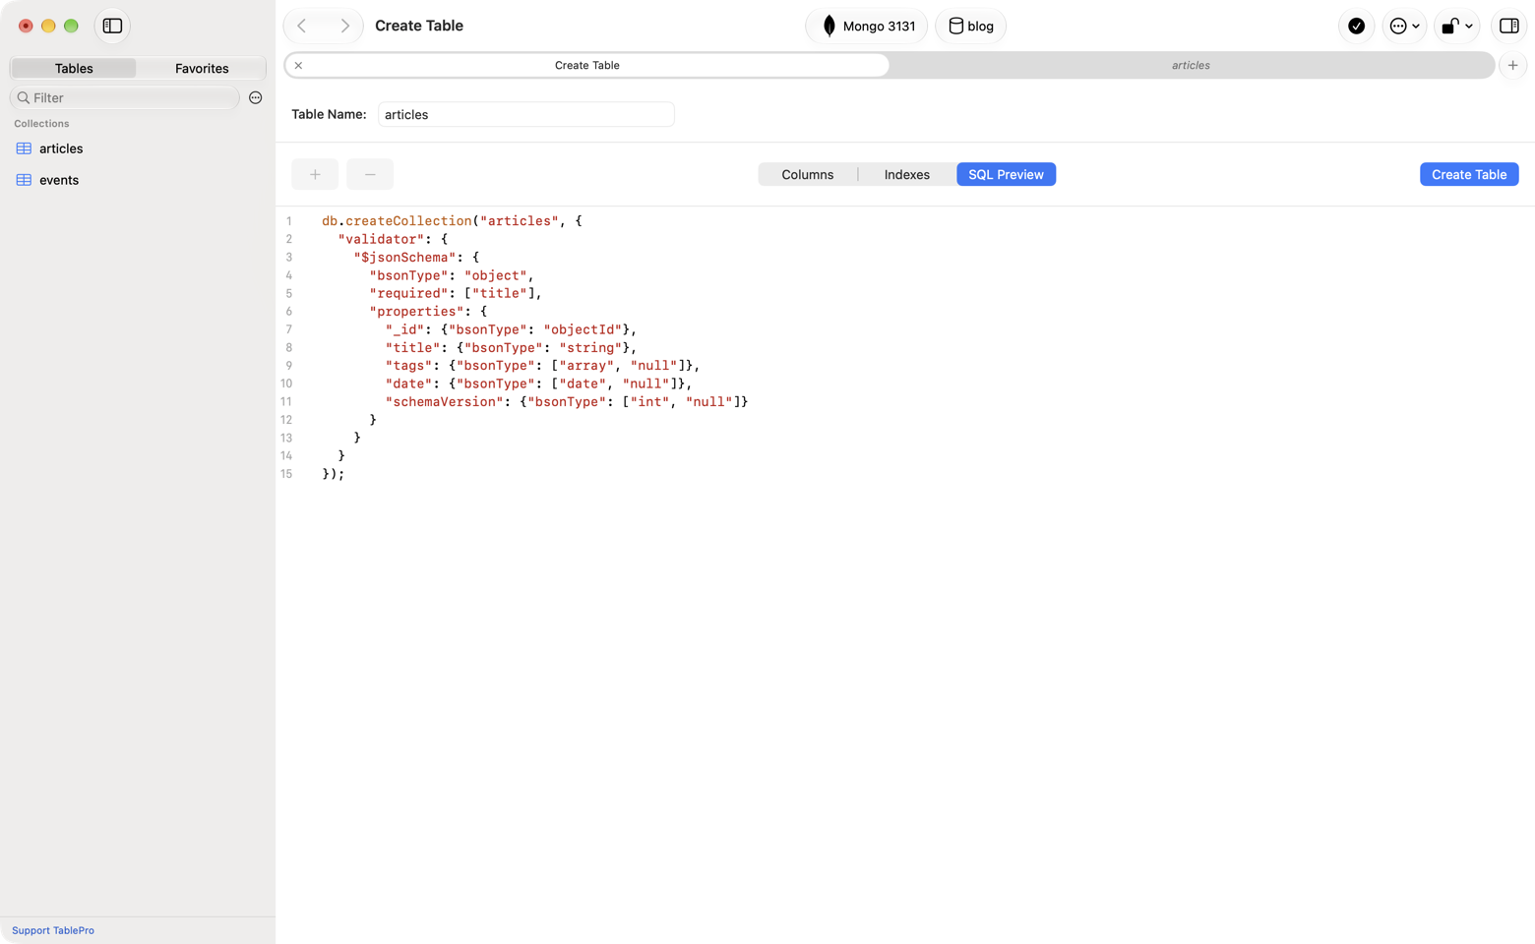This screenshot has height=944, width=1535.
Task: Select the SQL Preview tab
Action: tap(1006, 174)
